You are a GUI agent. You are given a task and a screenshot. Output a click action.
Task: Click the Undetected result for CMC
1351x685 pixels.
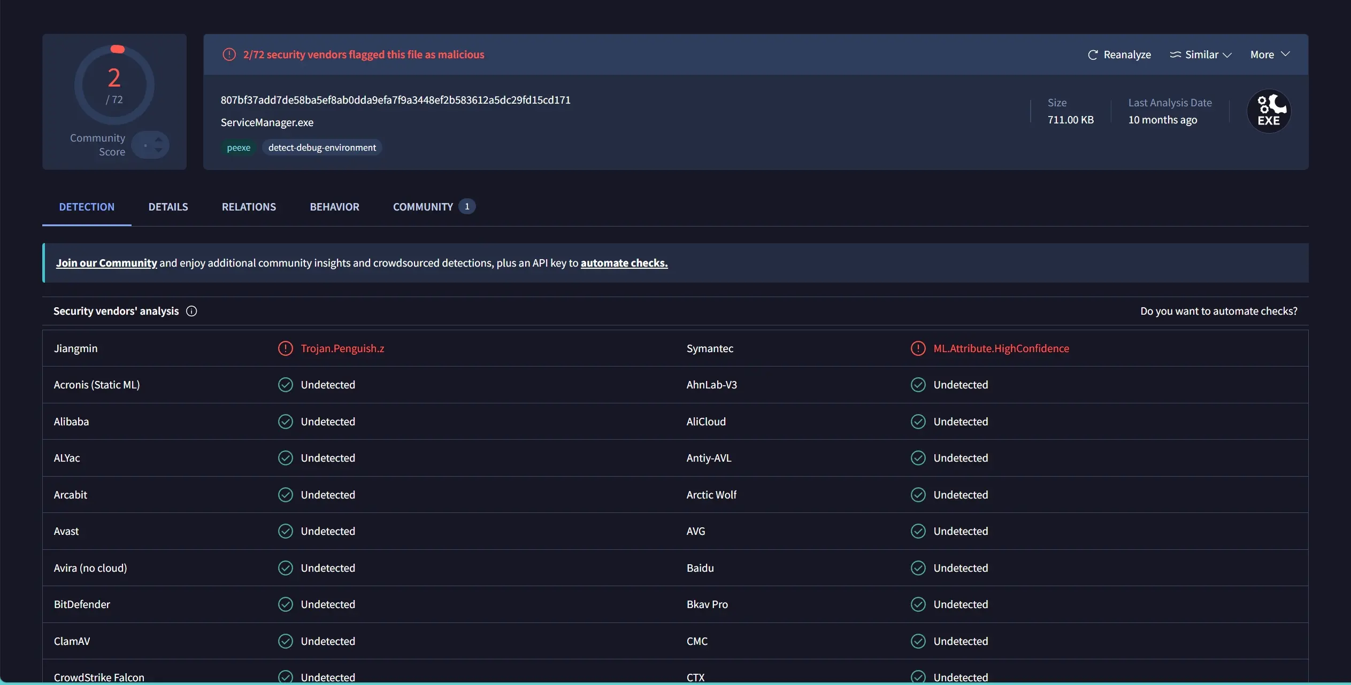pyautogui.click(x=961, y=641)
